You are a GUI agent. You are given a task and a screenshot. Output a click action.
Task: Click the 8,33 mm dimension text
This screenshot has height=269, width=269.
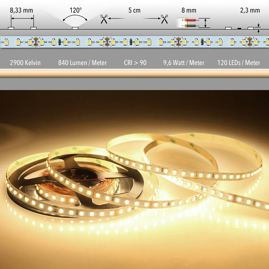coord(21,10)
